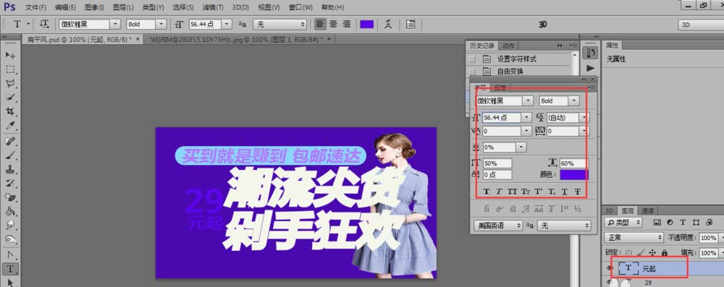
Task: Open language 美国英语 dropdown
Action: (498, 226)
